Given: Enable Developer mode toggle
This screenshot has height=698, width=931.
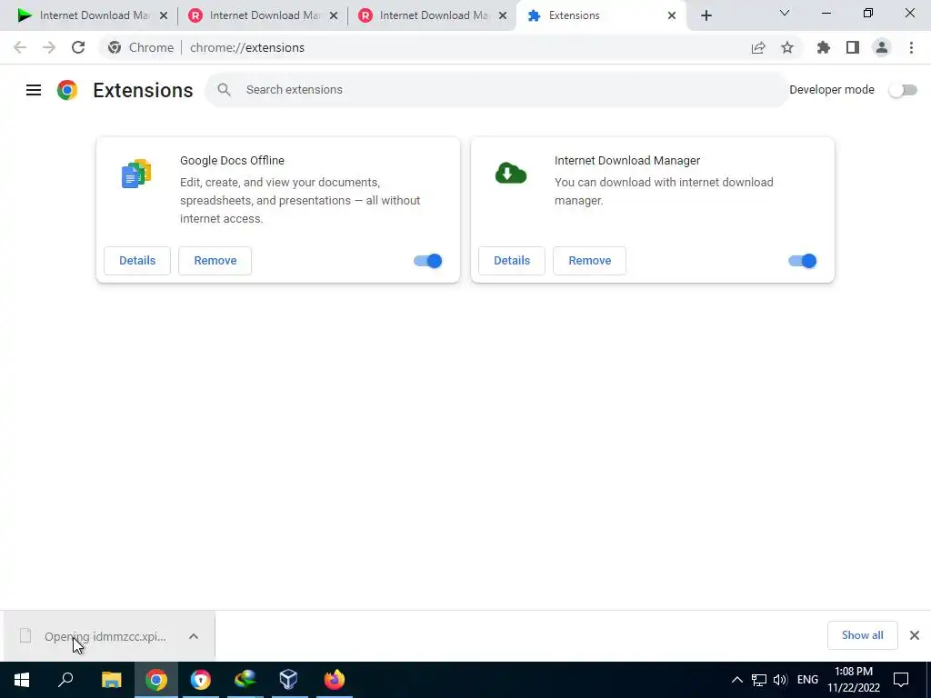Looking at the screenshot, I should point(903,90).
